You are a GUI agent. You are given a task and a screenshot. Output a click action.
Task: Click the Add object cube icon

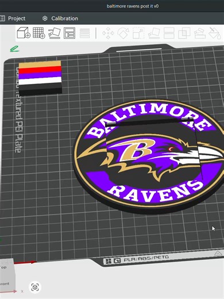tap(24, 33)
